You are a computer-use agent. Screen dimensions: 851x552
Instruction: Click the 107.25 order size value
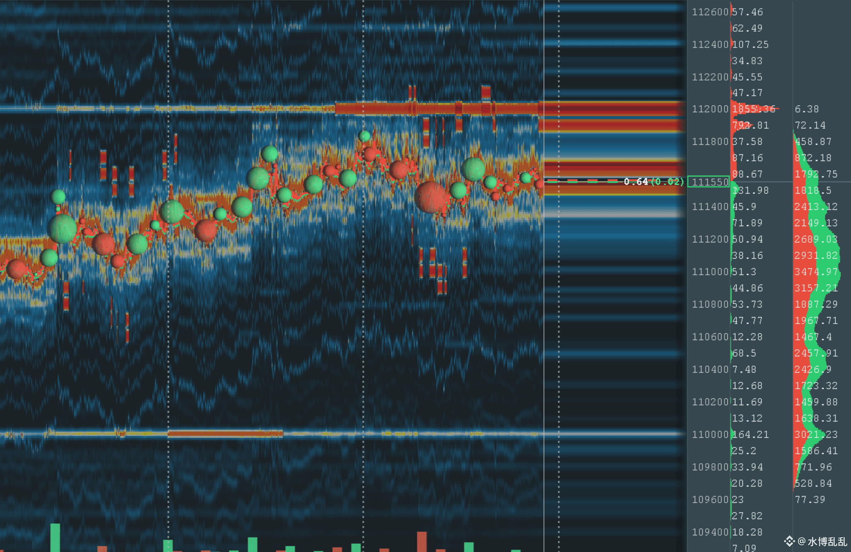[750, 45]
